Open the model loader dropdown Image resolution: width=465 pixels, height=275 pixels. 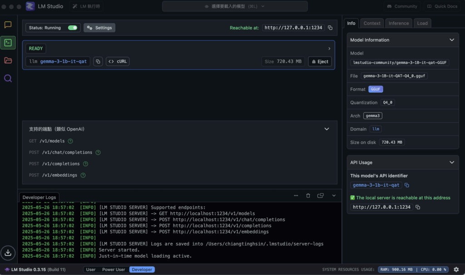coord(235,6)
